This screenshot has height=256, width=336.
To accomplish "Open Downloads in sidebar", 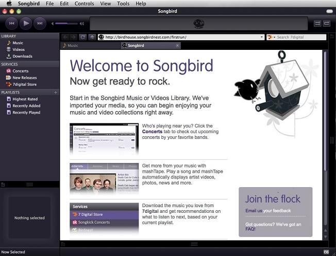I will (x=22, y=56).
